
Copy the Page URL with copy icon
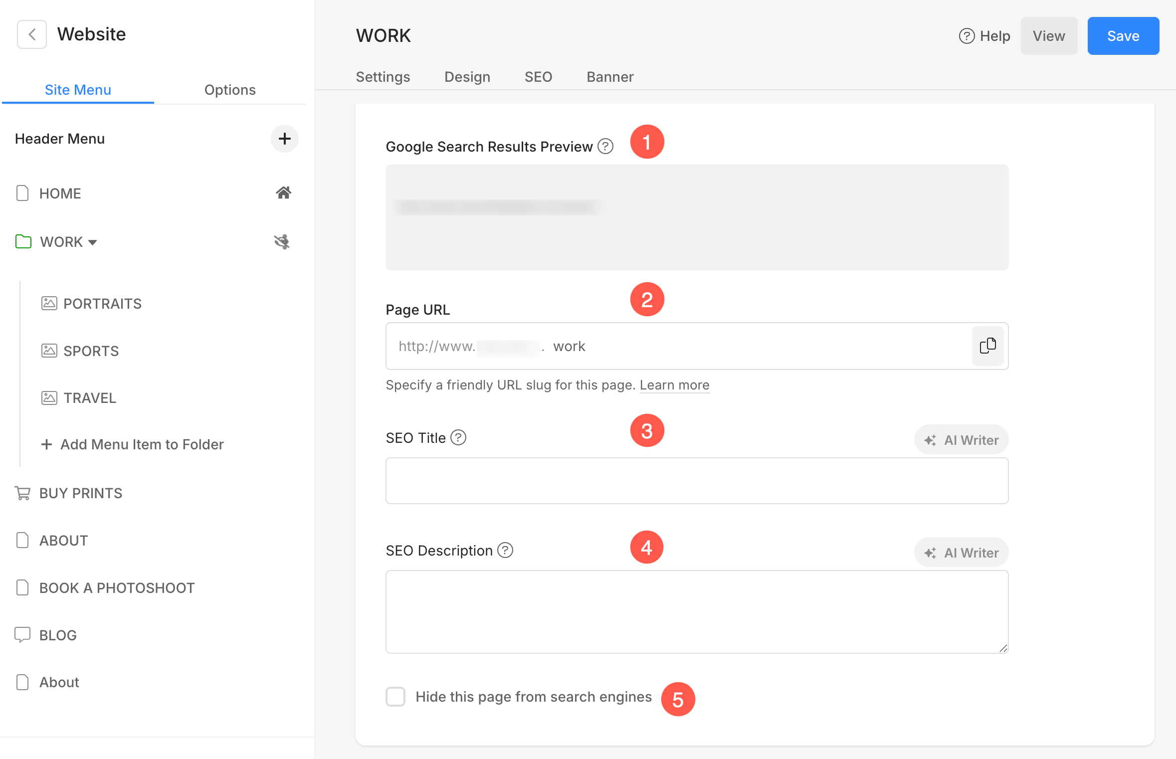(987, 346)
